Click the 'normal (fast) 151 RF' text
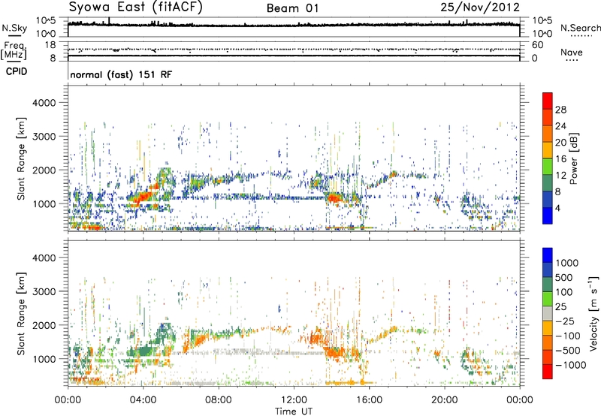The height and width of the screenshot is (416, 601). coord(121,74)
